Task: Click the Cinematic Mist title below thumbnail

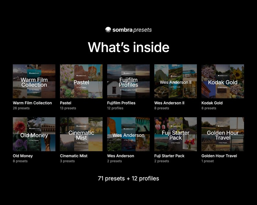Action: 74,156
